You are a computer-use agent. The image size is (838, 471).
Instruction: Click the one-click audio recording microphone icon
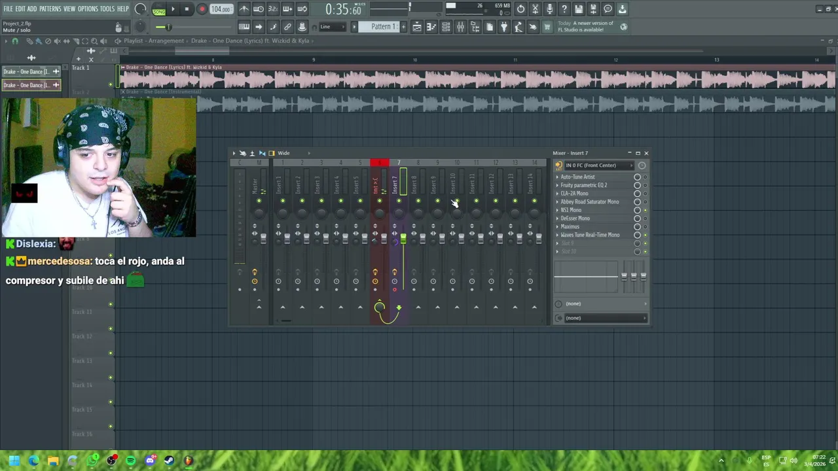coord(550,9)
